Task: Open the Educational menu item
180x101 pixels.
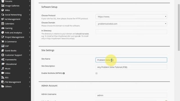Action: [15, 64]
